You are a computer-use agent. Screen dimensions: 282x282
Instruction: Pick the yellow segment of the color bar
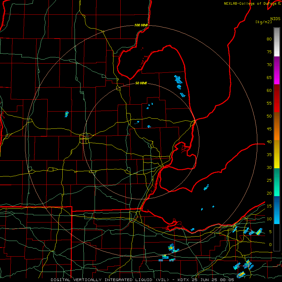click(277, 154)
